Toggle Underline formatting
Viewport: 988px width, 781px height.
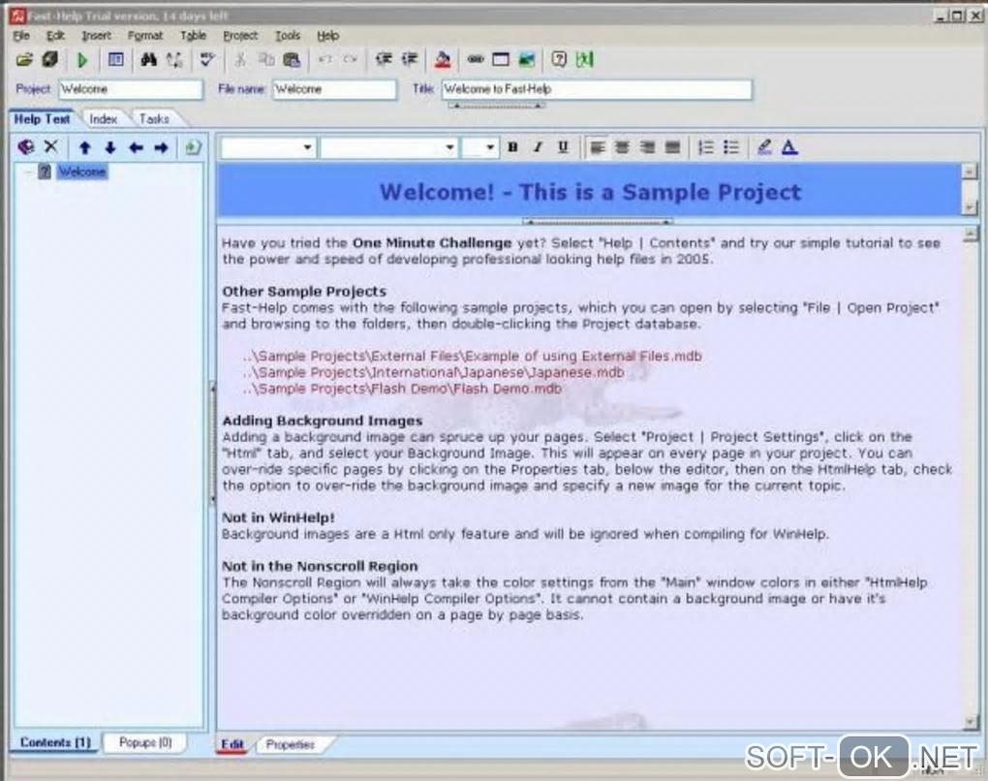pos(563,147)
